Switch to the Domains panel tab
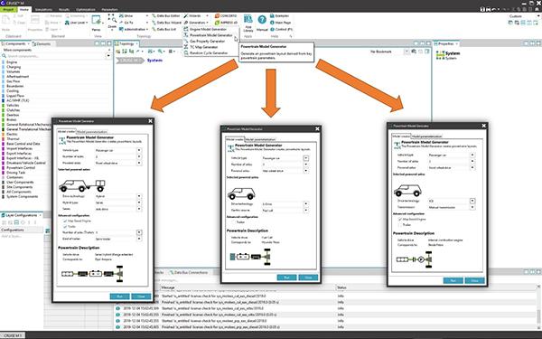 42,44
